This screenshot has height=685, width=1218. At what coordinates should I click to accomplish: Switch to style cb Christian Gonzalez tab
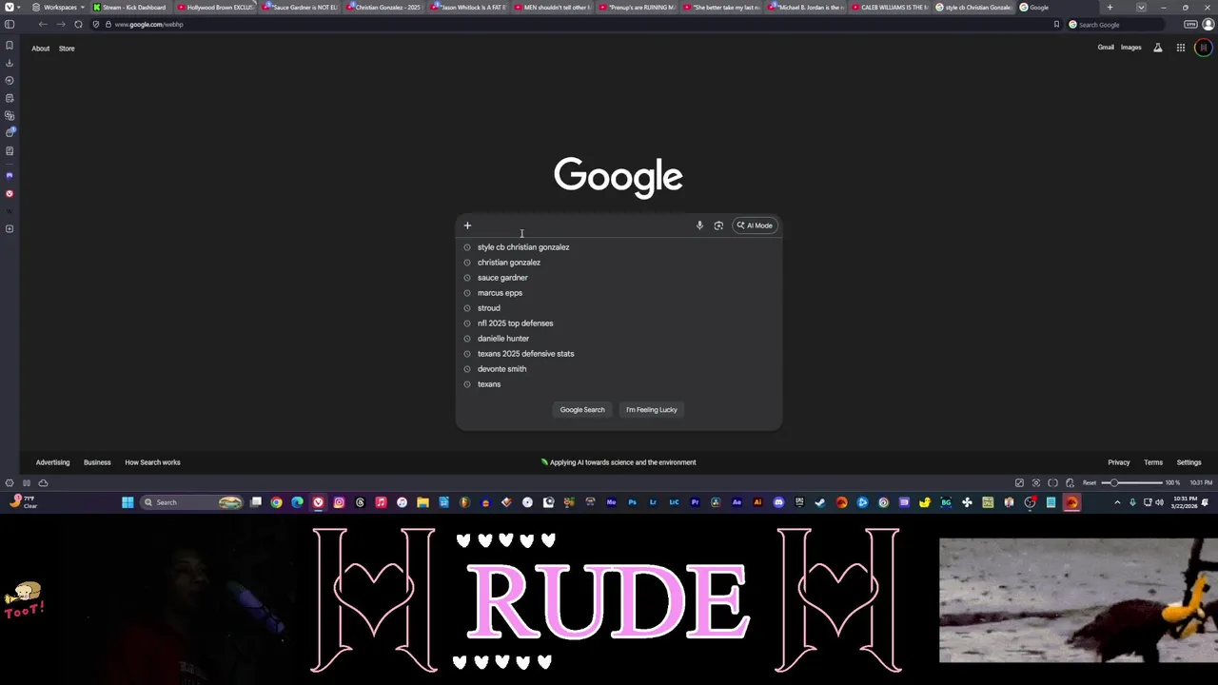[973, 7]
